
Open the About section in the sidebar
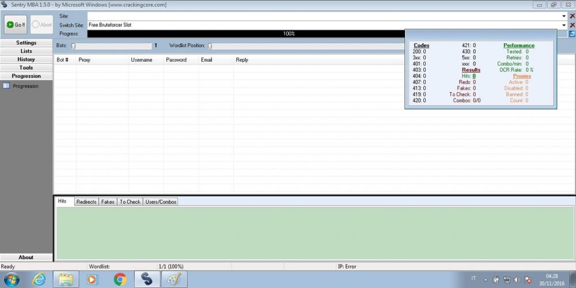tap(26, 257)
